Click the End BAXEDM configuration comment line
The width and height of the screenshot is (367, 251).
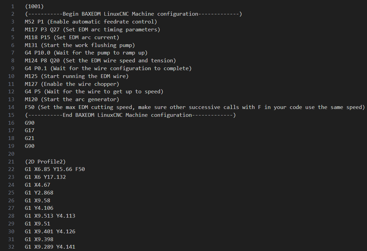(x=130, y=115)
